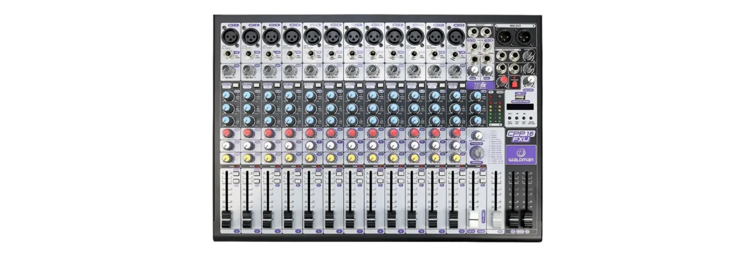Click the media player LCD display

click(520, 107)
